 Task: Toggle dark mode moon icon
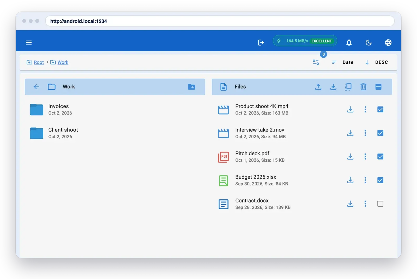click(369, 43)
